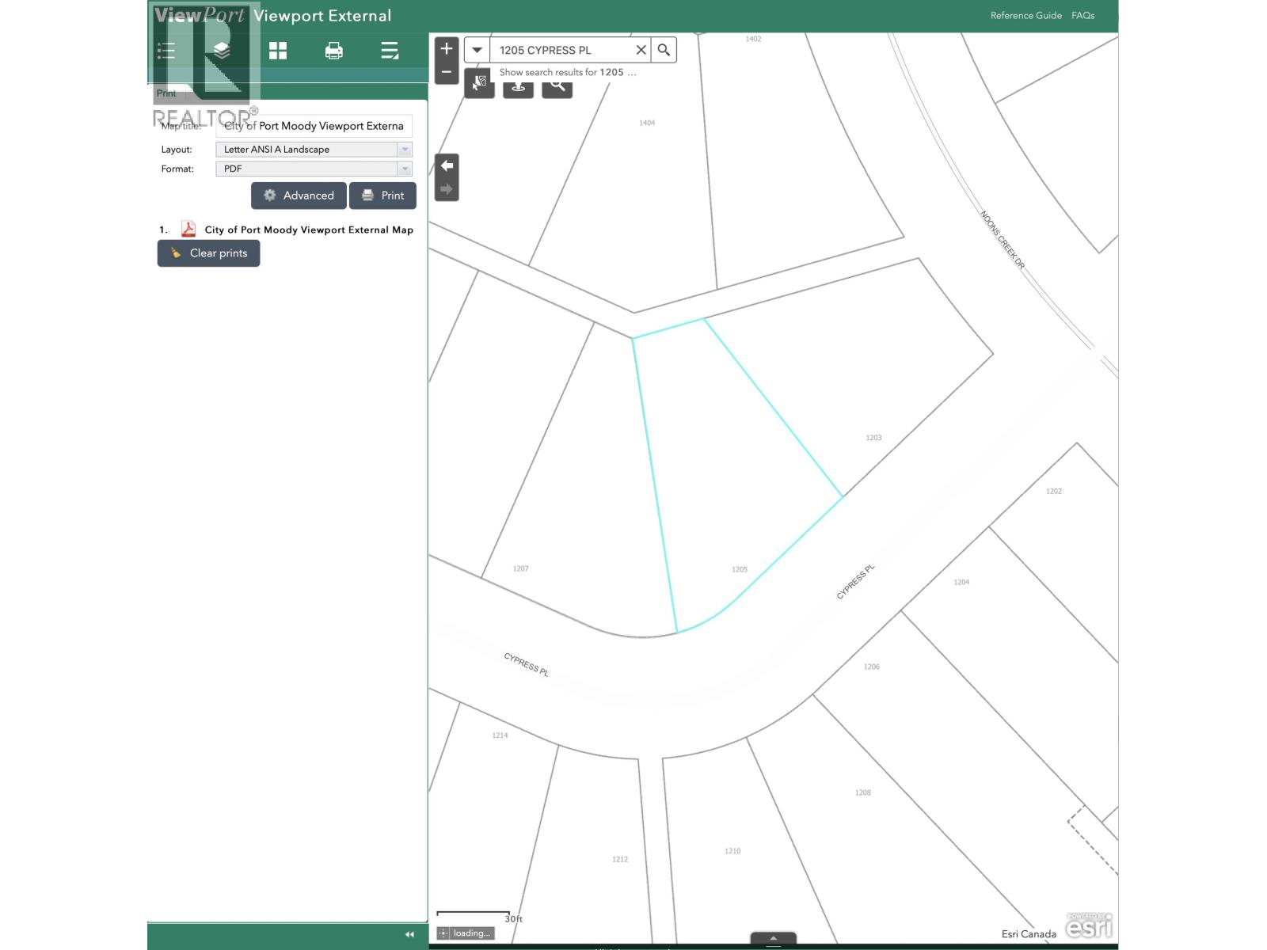Click parcel label 1207 on map

coord(520,568)
